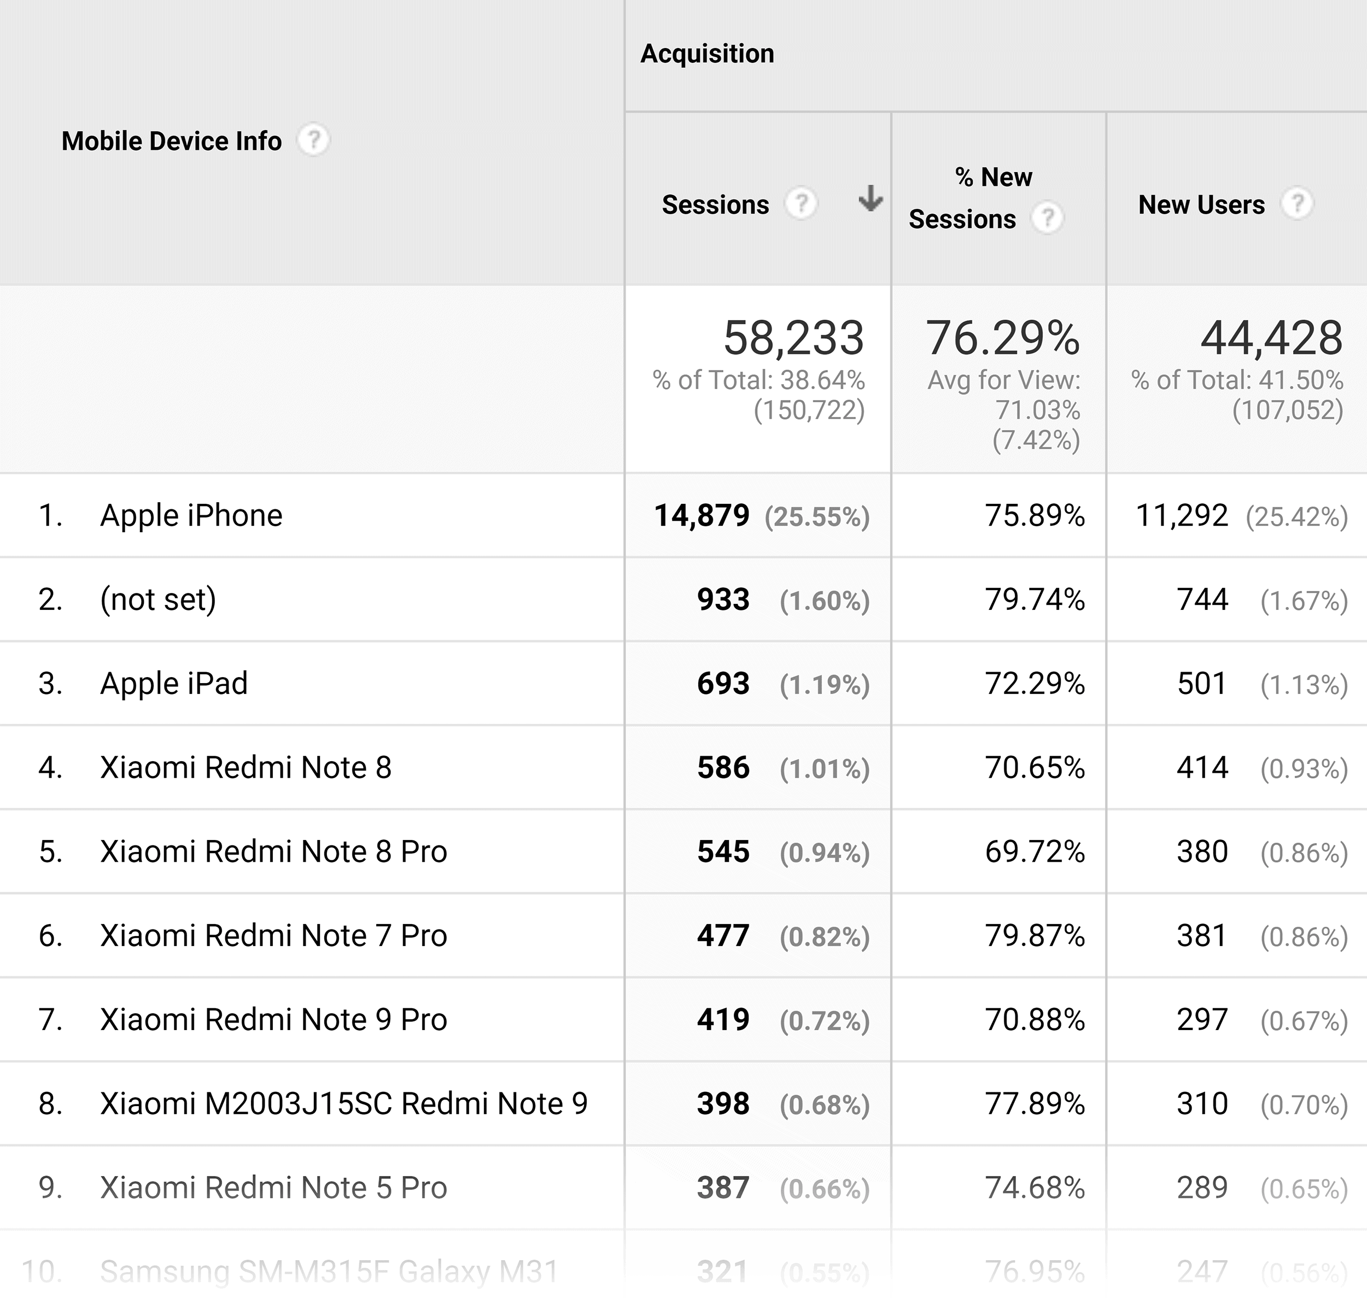
Task: Select M2003J15SC sessions value 398
Action: (723, 1103)
